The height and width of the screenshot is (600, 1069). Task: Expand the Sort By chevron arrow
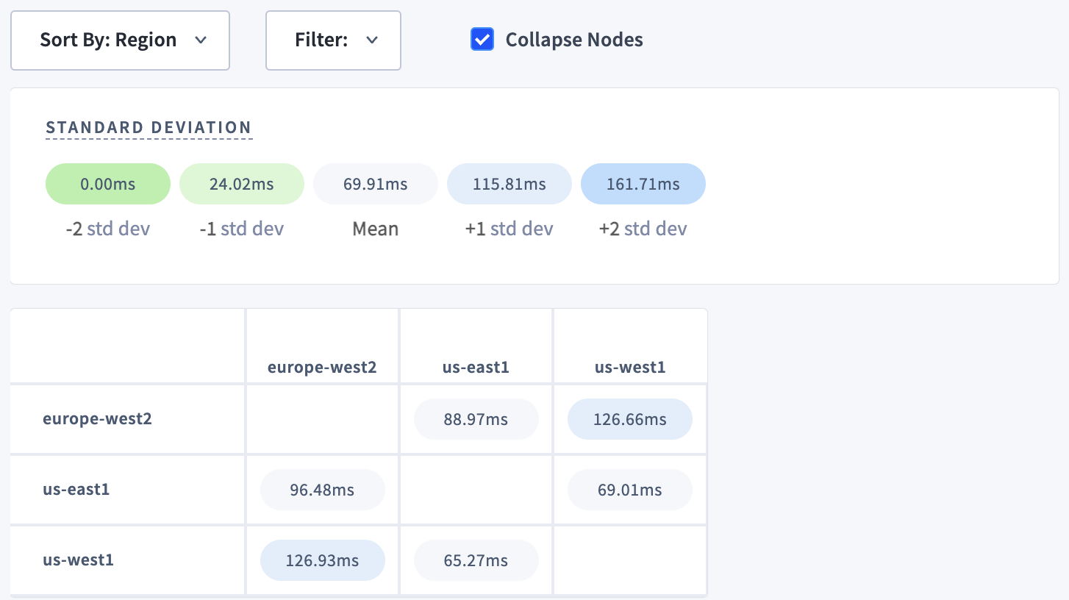[x=201, y=41]
